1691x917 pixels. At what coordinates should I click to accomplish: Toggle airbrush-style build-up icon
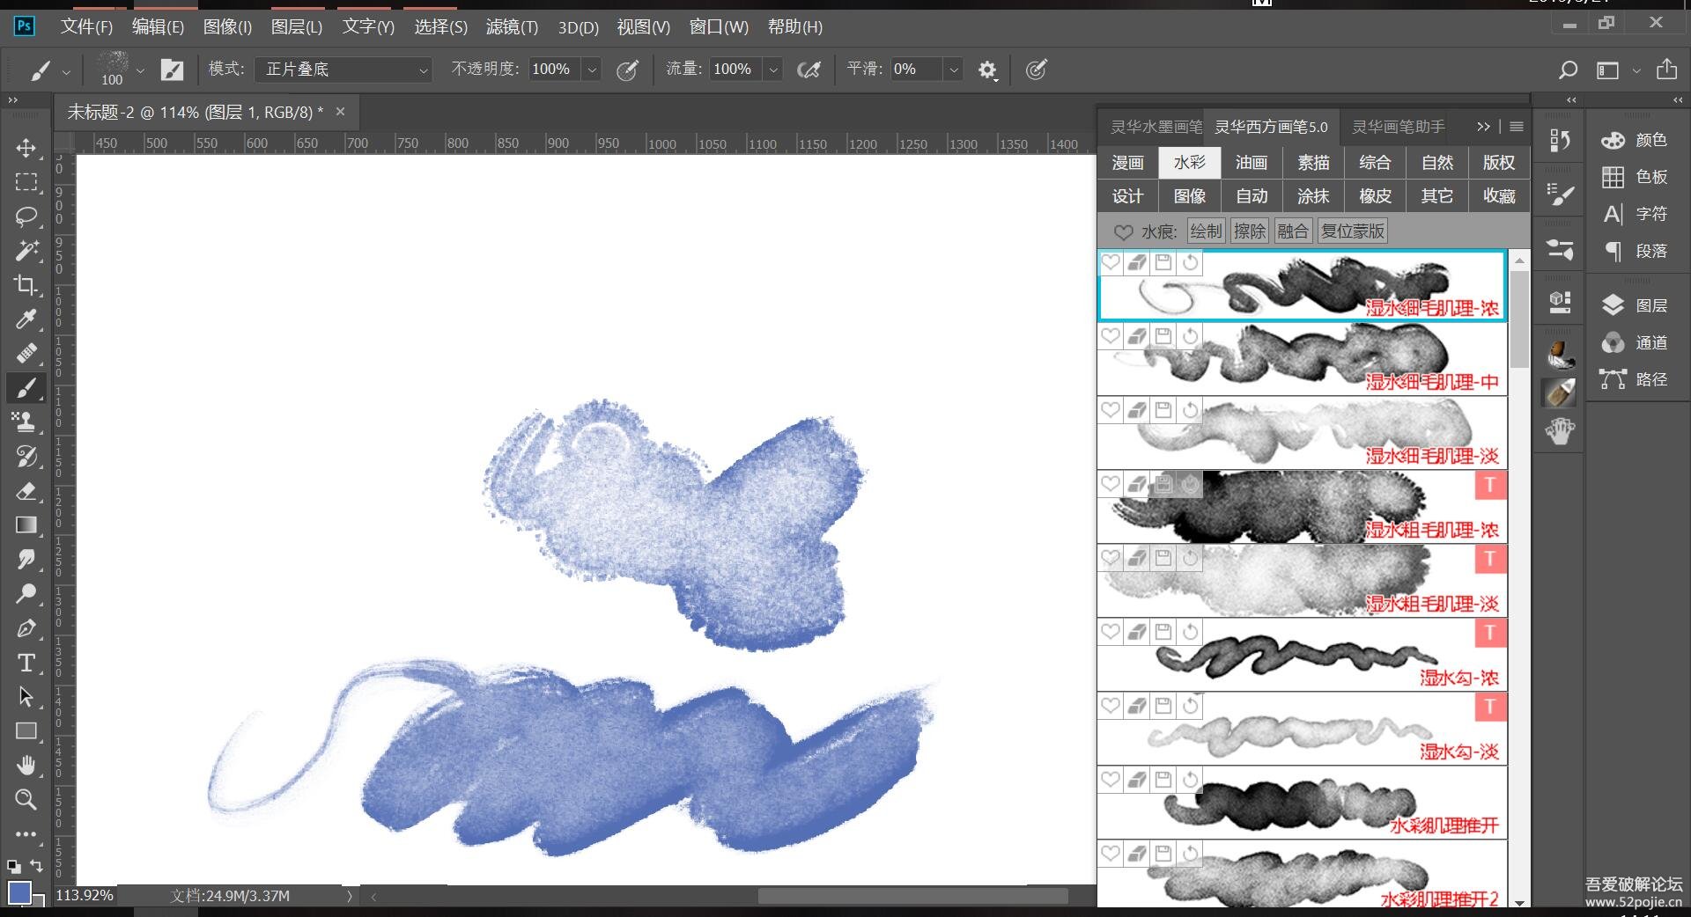click(809, 70)
